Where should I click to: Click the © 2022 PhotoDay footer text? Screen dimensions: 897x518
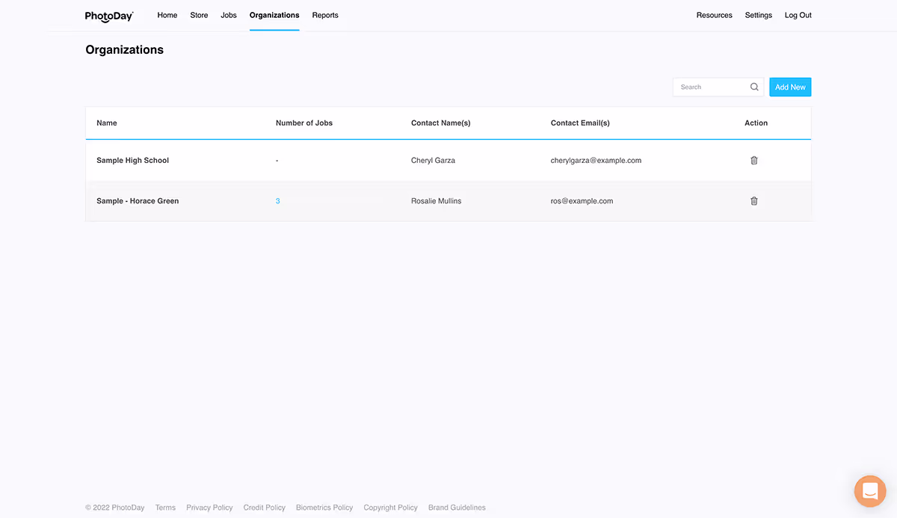click(x=115, y=508)
